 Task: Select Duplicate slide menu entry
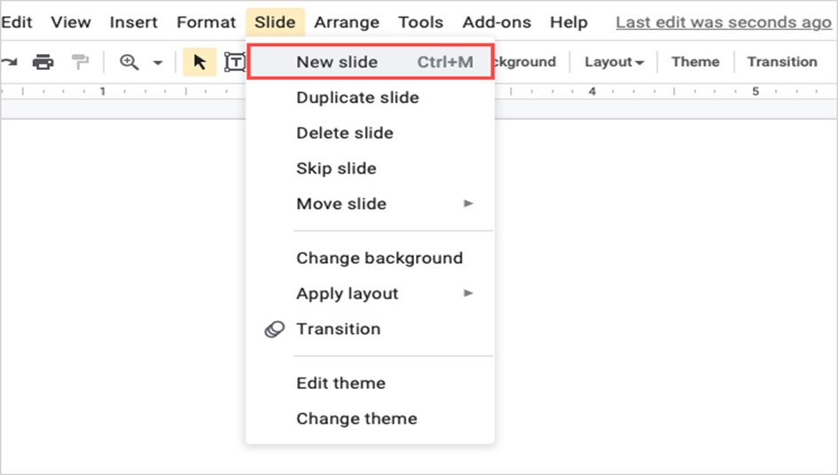pos(357,97)
